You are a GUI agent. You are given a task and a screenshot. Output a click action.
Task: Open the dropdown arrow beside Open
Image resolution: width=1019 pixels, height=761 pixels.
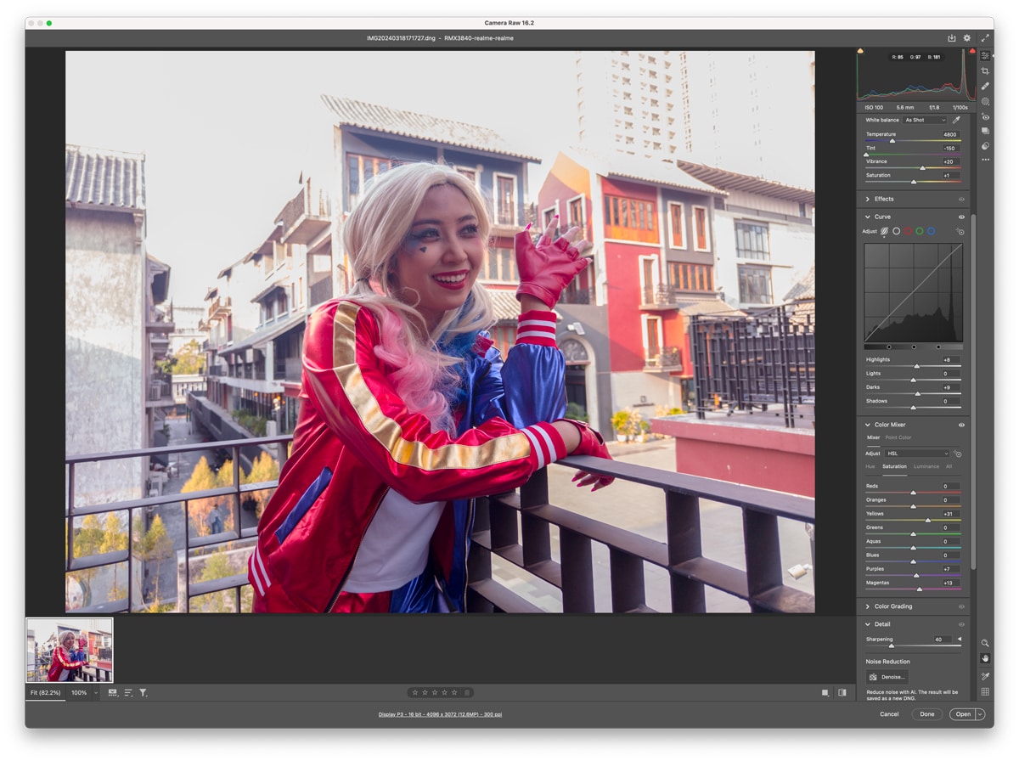980,714
